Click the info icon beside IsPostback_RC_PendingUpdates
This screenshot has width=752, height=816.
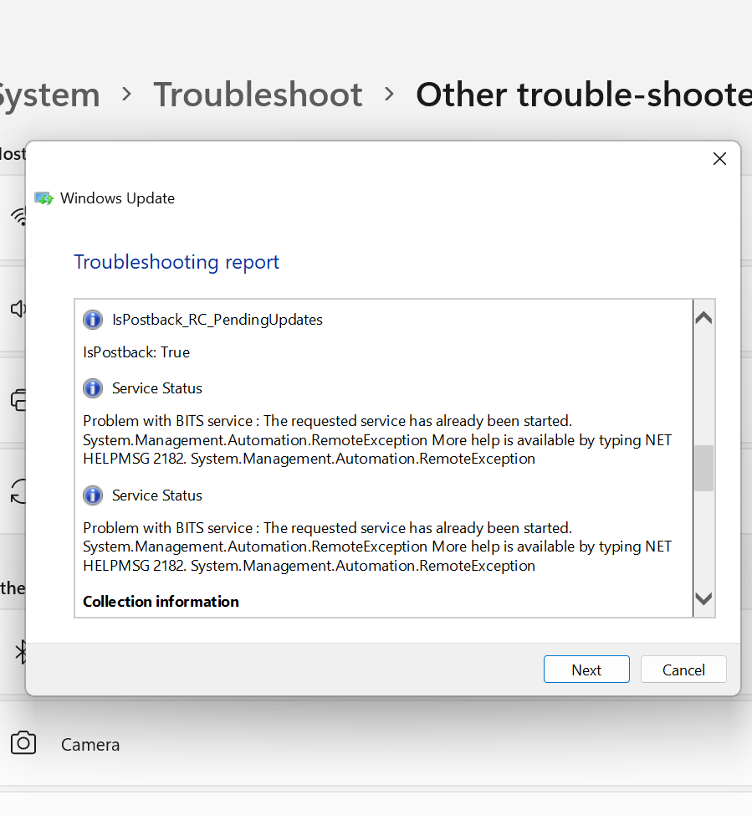pos(93,320)
